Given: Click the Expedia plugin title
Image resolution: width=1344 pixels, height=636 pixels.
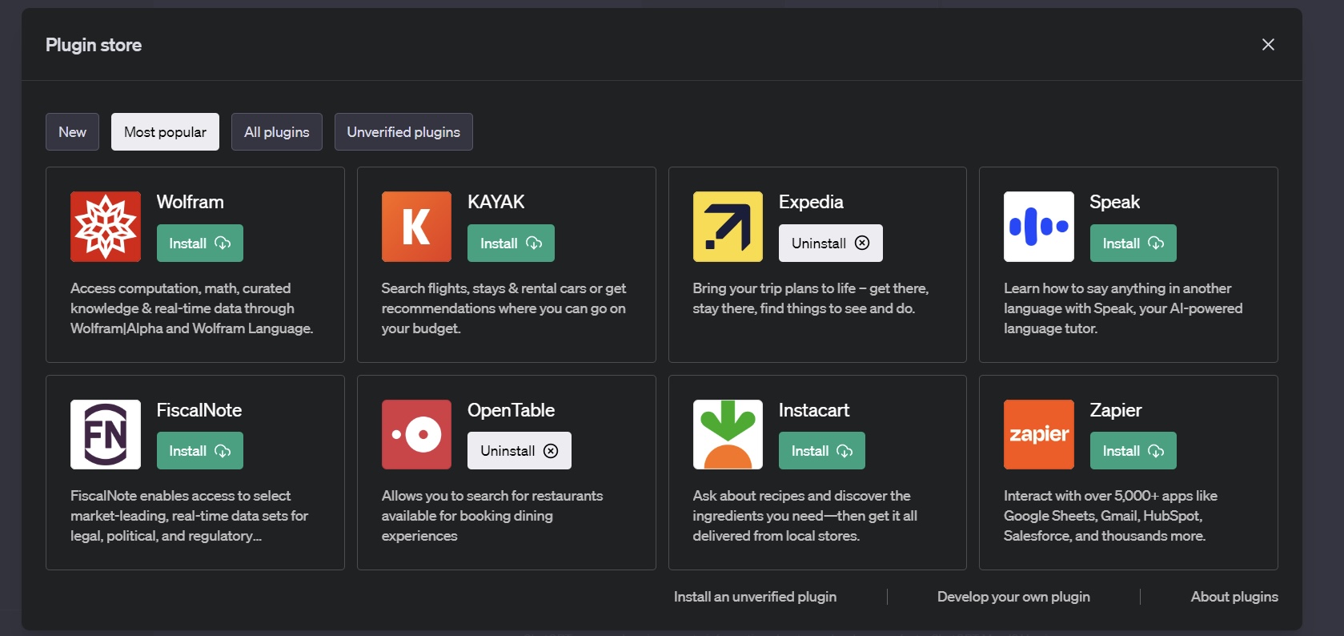Looking at the screenshot, I should pos(811,202).
